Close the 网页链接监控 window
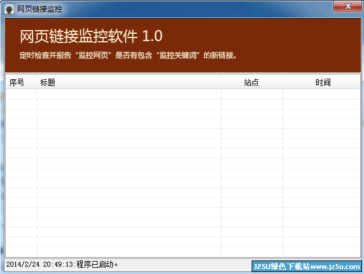 [348, 6]
